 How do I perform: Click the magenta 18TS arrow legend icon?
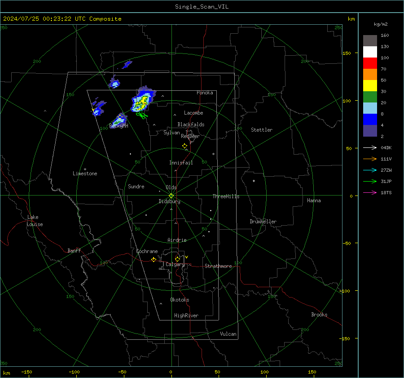pyautogui.click(x=370, y=192)
